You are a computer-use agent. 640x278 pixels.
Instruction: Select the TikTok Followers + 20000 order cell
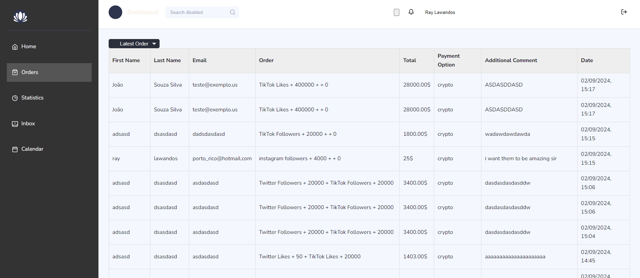(297, 134)
